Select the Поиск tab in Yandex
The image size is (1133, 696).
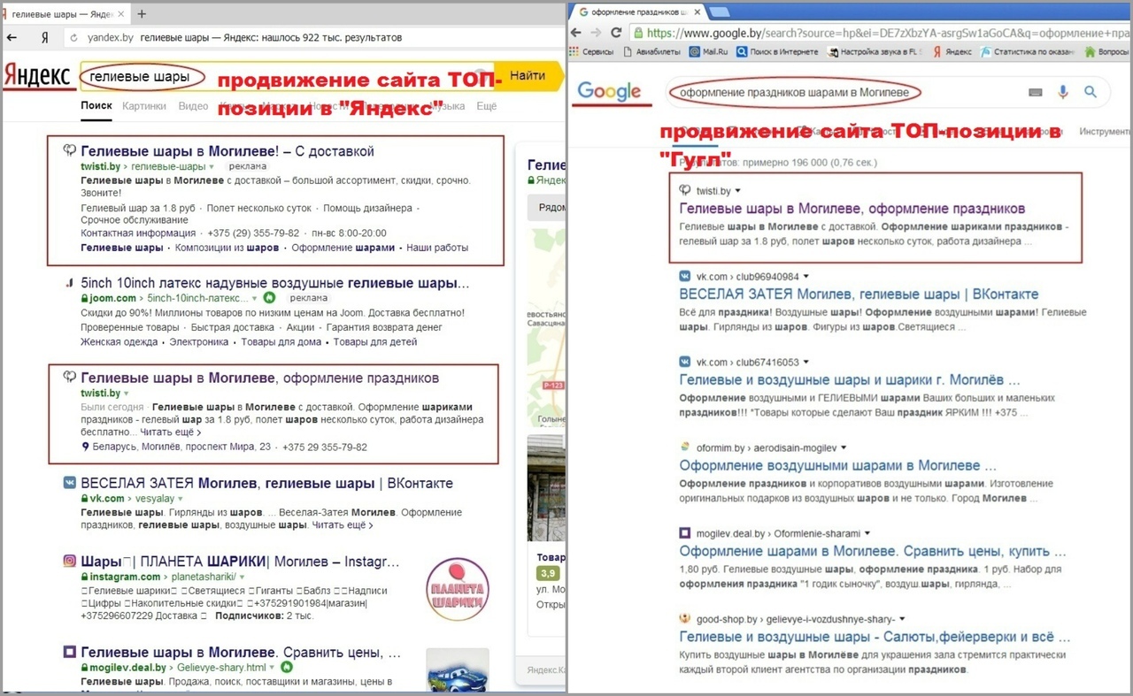coord(96,106)
